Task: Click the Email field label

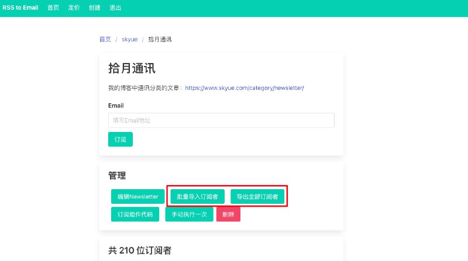Action: pyautogui.click(x=116, y=106)
